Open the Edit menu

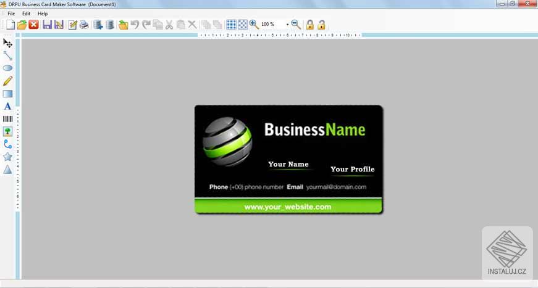pyautogui.click(x=26, y=14)
